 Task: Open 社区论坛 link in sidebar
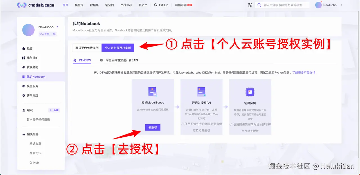click(35, 153)
